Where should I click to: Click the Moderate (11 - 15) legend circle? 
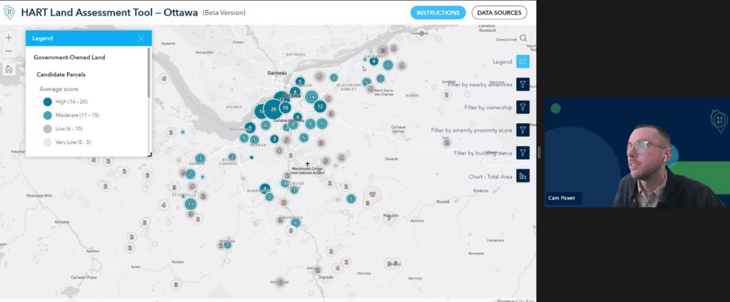pos(48,115)
